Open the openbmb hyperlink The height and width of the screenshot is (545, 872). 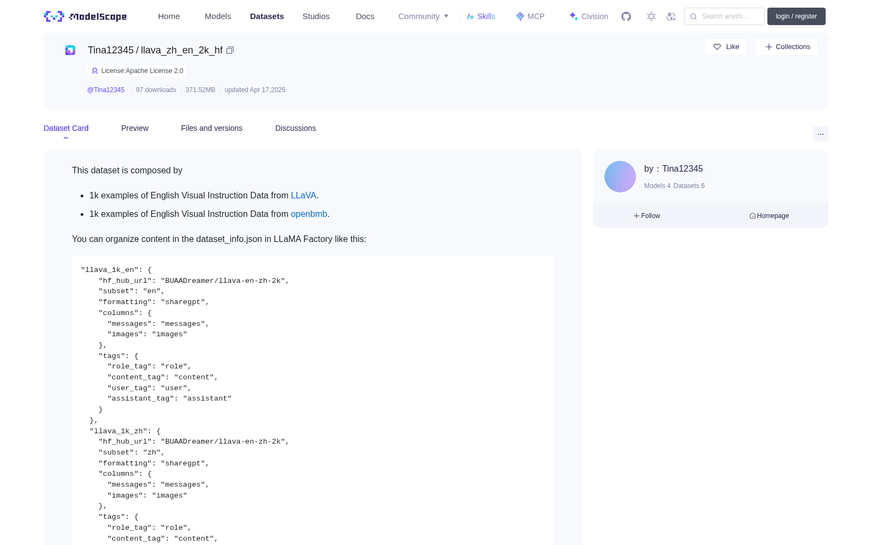(309, 214)
